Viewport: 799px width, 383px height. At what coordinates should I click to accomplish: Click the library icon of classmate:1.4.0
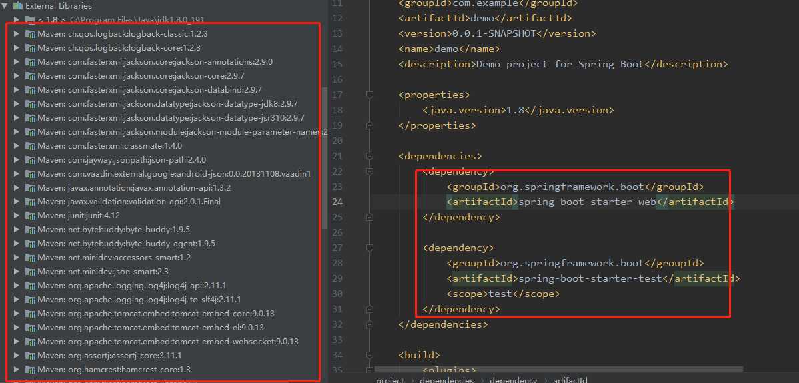31,146
